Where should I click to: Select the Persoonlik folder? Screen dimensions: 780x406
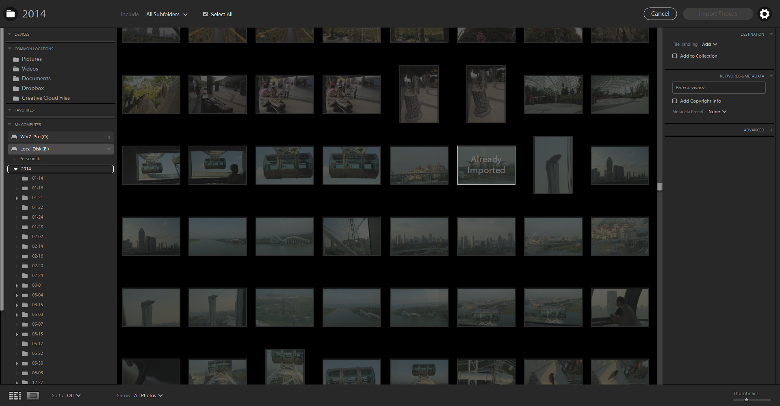pyautogui.click(x=30, y=159)
